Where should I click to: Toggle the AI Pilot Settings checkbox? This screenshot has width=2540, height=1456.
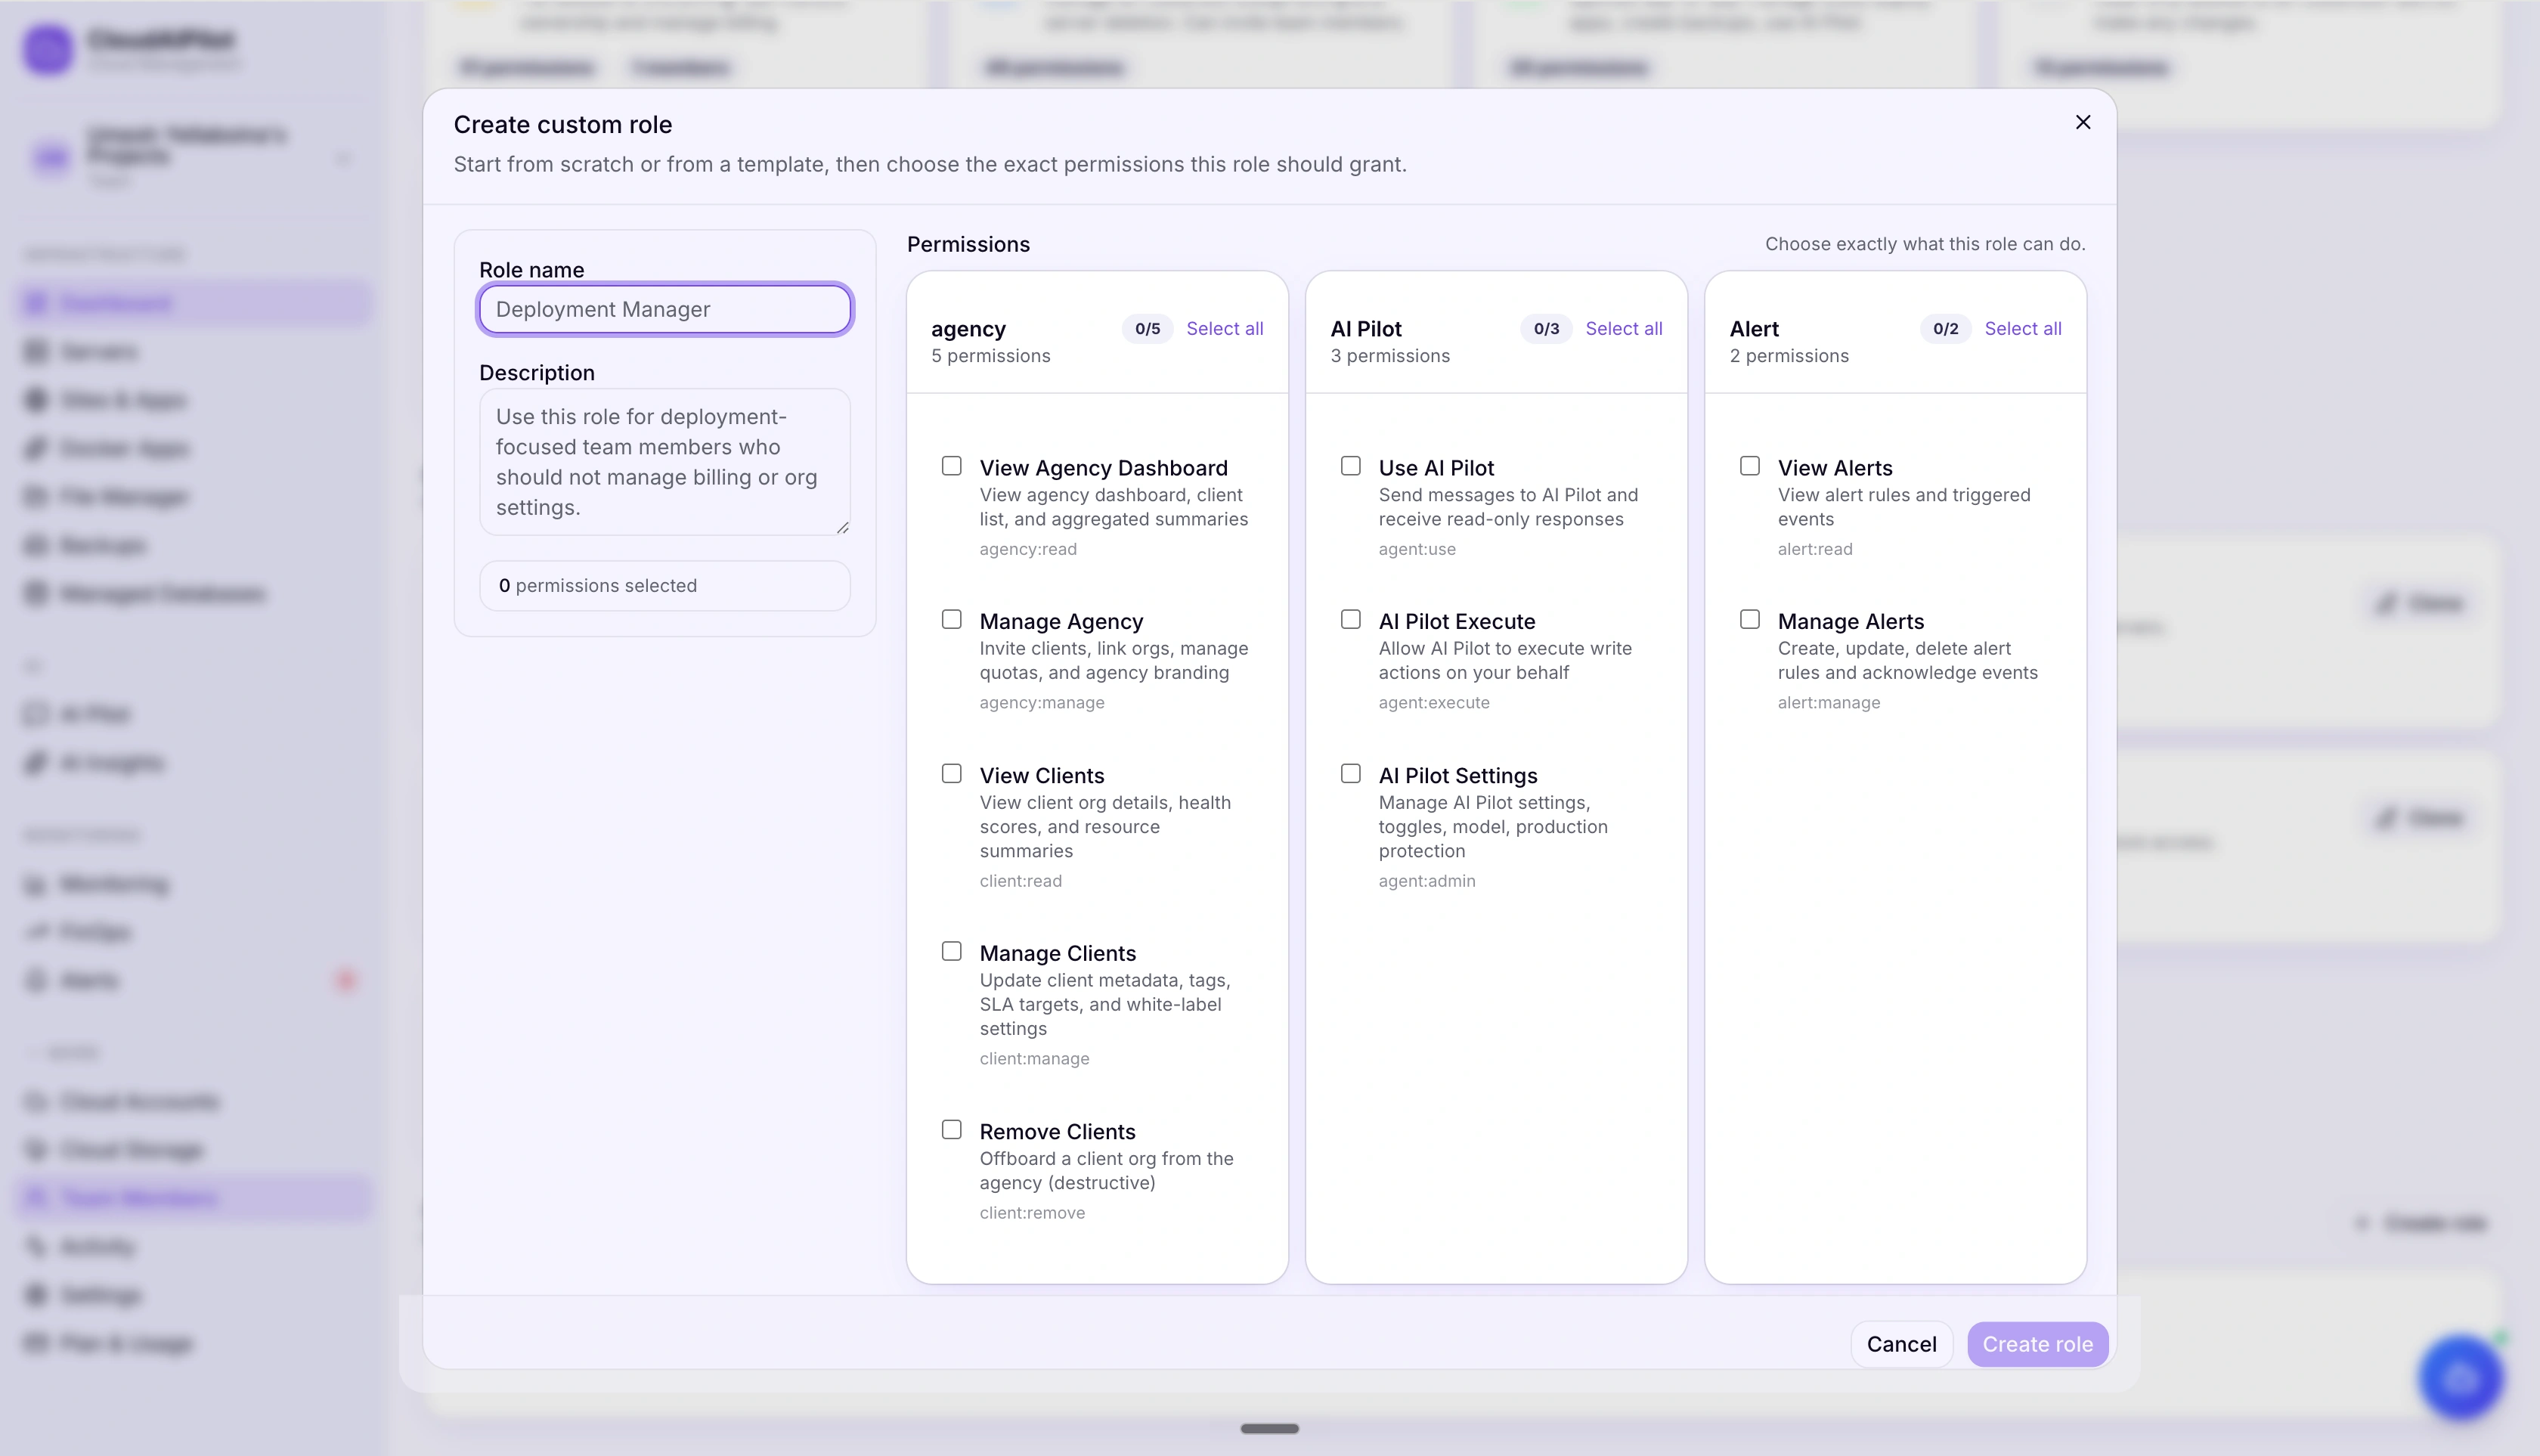1351,774
